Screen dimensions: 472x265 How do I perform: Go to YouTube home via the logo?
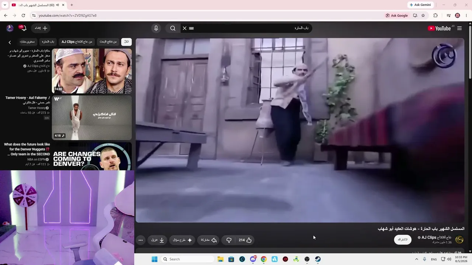[x=439, y=28]
